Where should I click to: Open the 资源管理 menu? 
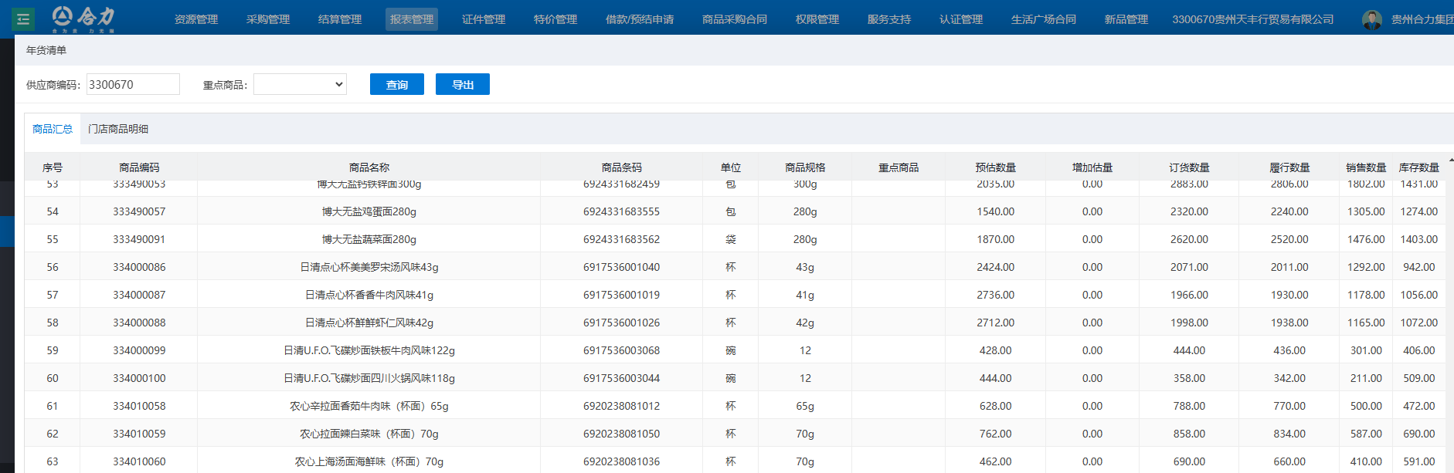point(196,19)
